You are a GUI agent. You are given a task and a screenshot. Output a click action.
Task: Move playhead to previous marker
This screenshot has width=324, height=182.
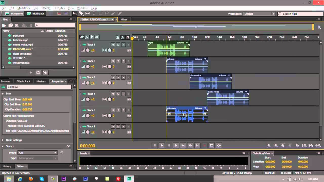(176, 145)
